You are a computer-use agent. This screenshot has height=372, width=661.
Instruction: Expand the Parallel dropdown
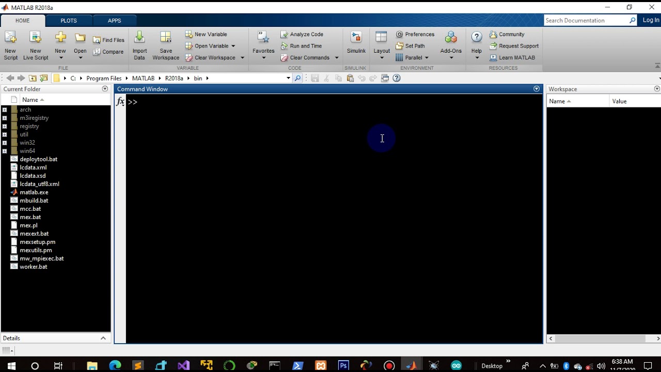click(427, 58)
